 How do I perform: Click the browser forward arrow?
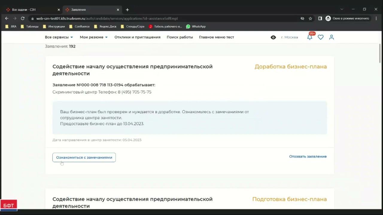click(x=15, y=18)
